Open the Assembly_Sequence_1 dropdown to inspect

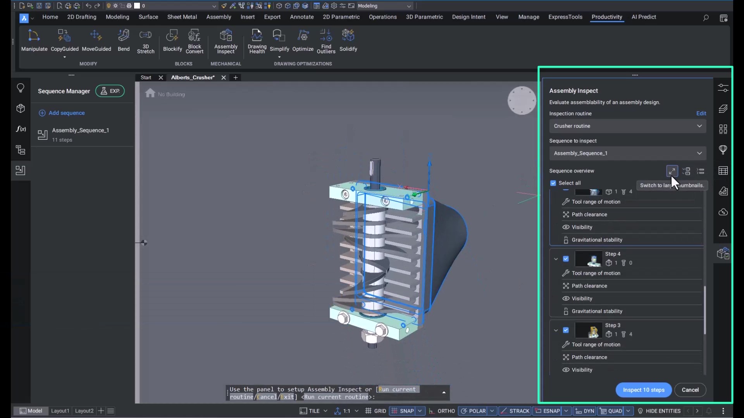click(x=627, y=153)
